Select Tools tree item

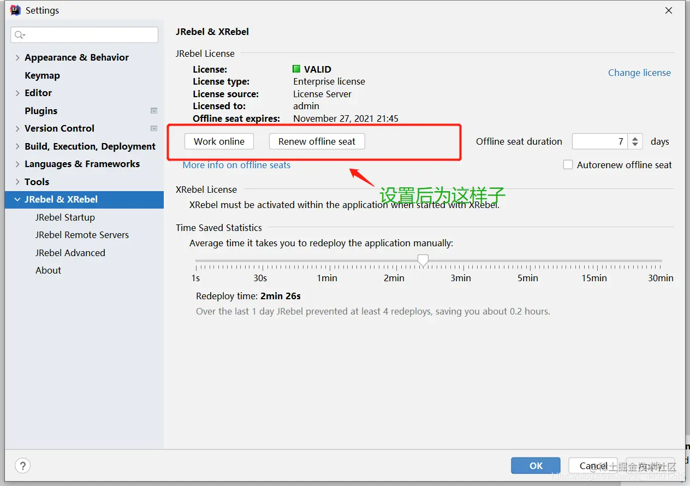click(x=37, y=182)
